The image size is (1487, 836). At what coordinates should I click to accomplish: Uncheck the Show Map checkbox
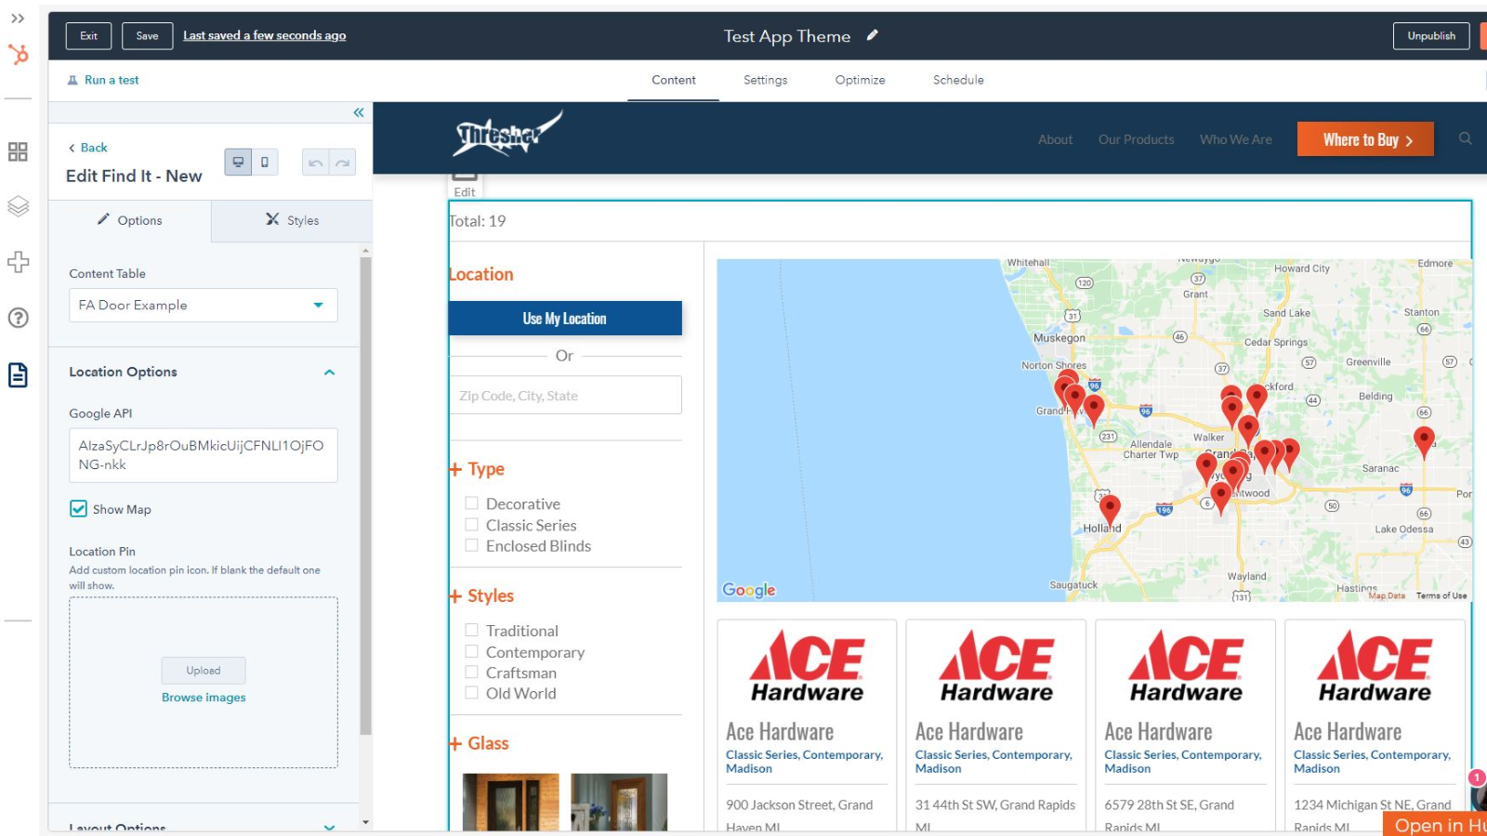(78, 509)
